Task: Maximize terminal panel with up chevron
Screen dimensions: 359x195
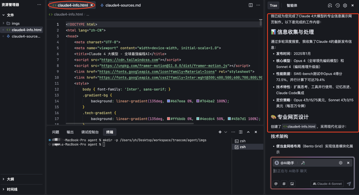Action: 248,132
